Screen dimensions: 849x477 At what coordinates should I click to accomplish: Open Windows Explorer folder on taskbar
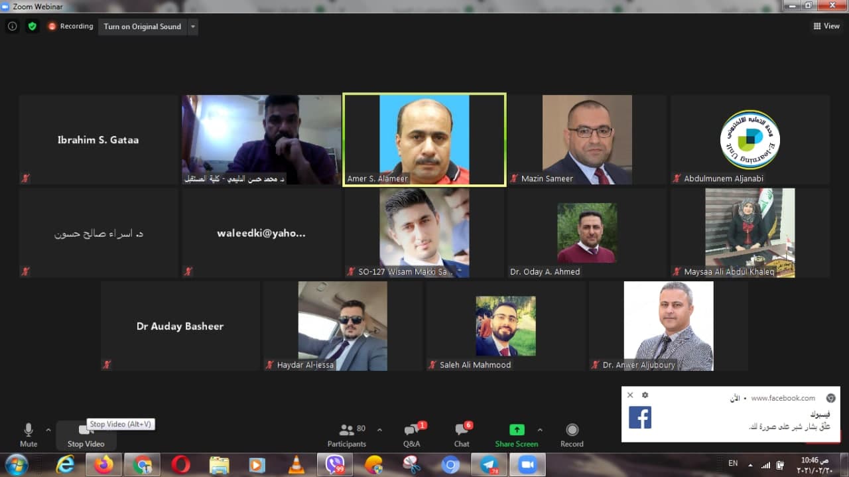[x=219, y=465]
